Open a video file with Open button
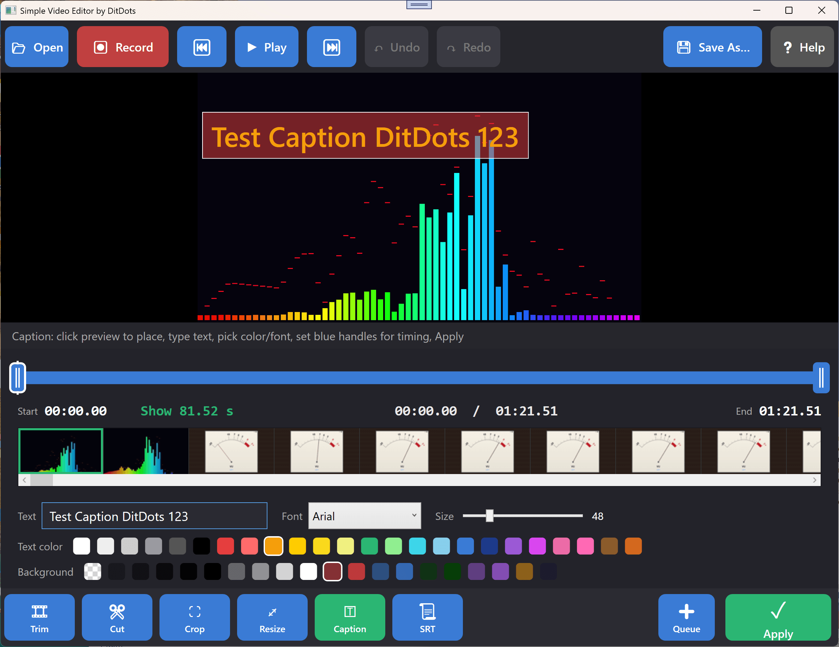 [36, 47]
